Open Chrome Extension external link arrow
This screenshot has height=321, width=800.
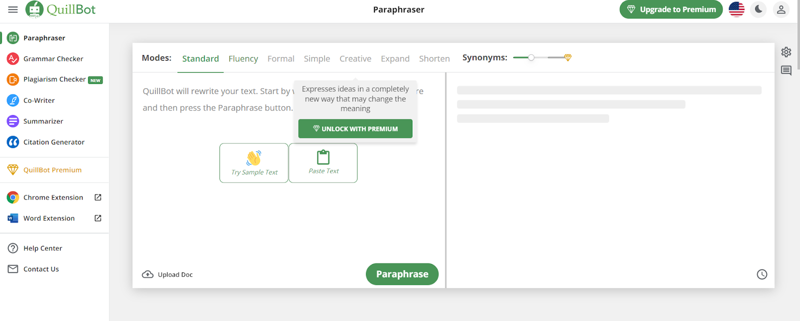(98, 197)
